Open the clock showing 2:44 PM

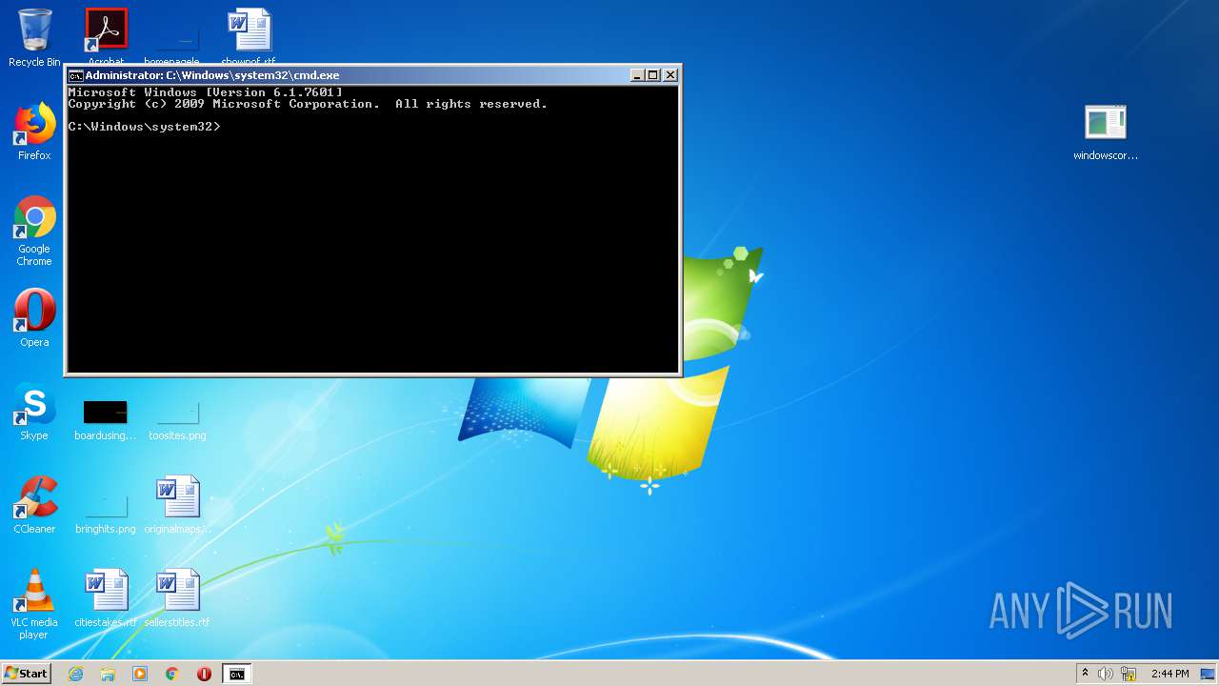pos(1169,674)
